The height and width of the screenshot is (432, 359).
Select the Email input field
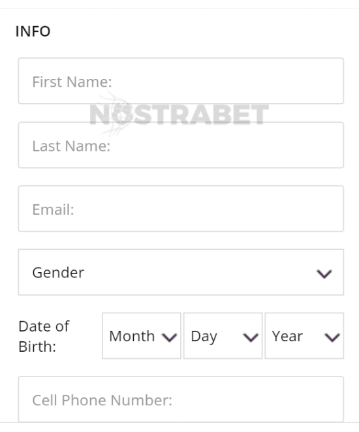tap(181, 209)
